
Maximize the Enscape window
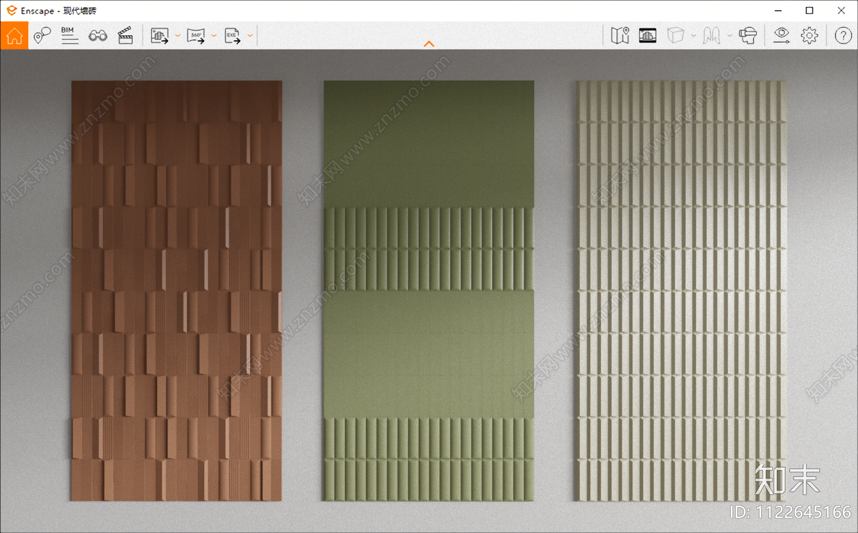tap(809, 11)
